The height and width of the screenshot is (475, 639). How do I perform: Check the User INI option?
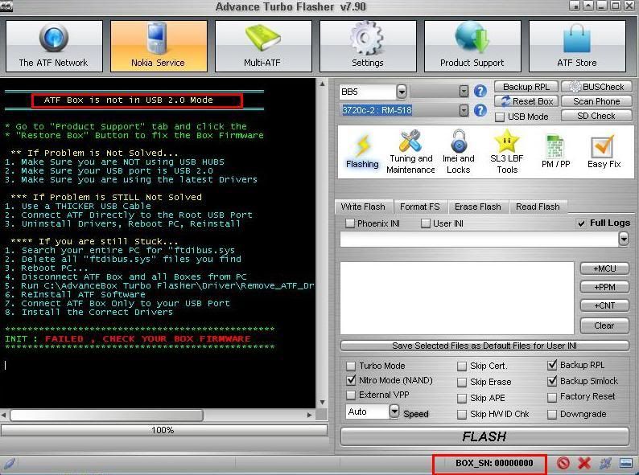[x=426, y=223]
